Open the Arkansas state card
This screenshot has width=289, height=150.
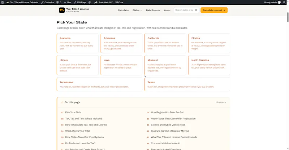(x=121, y=43)
